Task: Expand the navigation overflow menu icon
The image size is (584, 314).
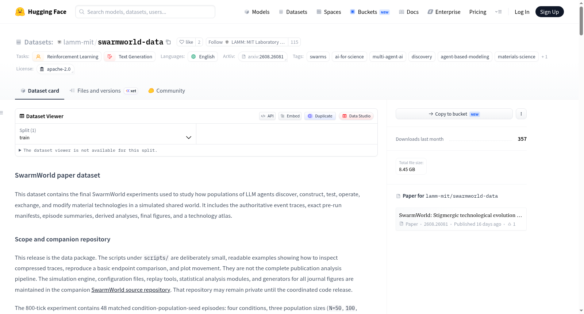Action: click(x=498, y=12)
